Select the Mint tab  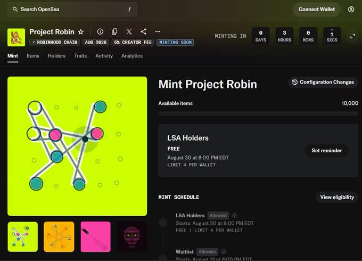coord(13,56)
